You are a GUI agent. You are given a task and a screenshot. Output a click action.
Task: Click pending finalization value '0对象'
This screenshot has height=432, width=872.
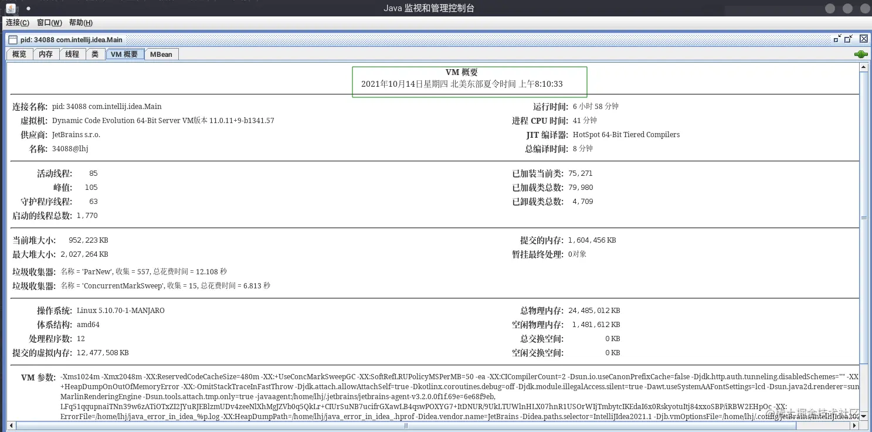577,254
